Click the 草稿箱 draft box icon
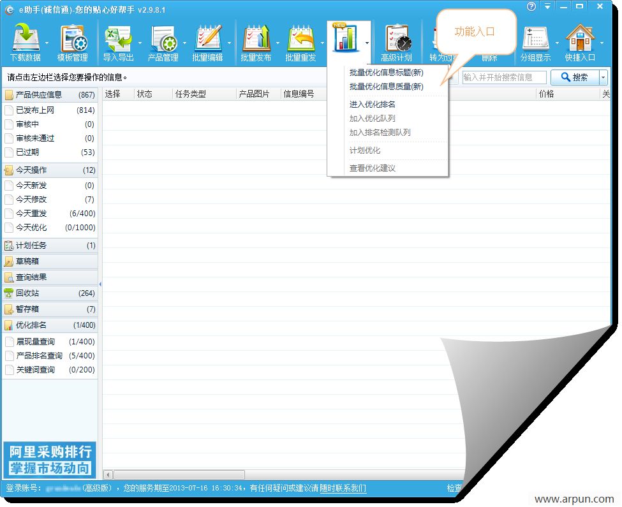622x507 pixels. tap(9, 261)
